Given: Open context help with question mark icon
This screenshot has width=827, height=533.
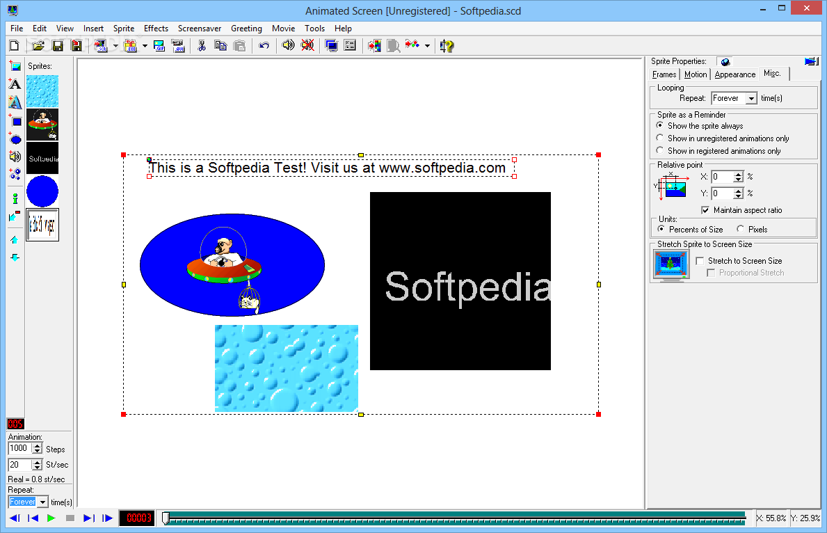Looking at the screenshot, I should 447,46.
